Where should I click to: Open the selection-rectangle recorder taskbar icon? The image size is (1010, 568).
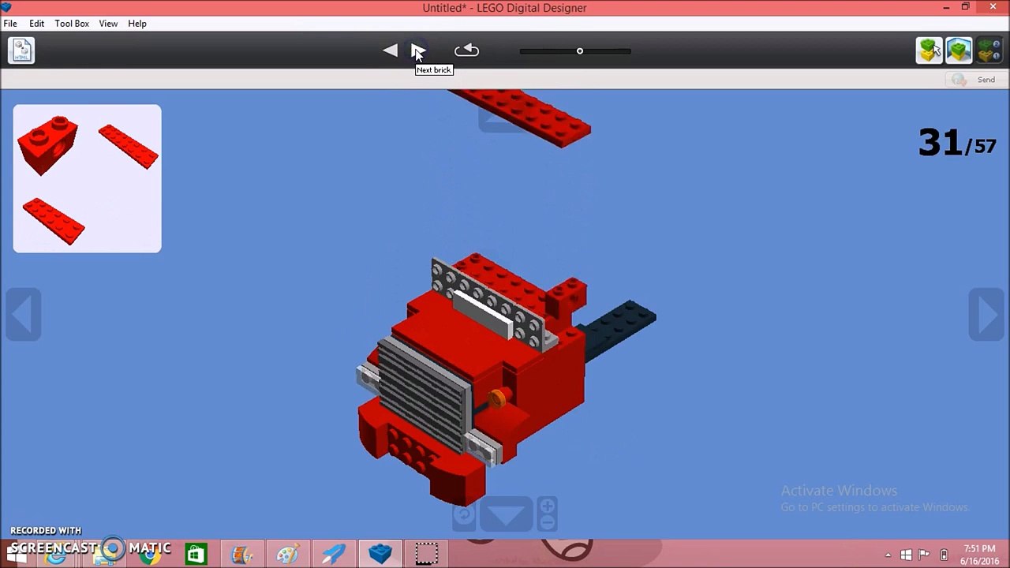tap(426, 554)
